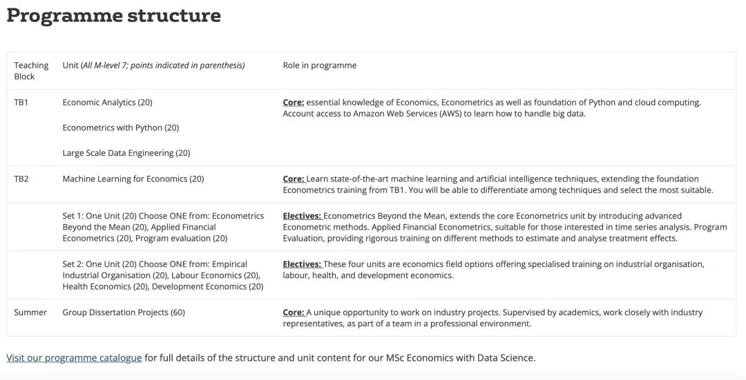The width and height of the screenshot is (746, 380).
Task: Click the Unit column header text
Action: point(153,66)
